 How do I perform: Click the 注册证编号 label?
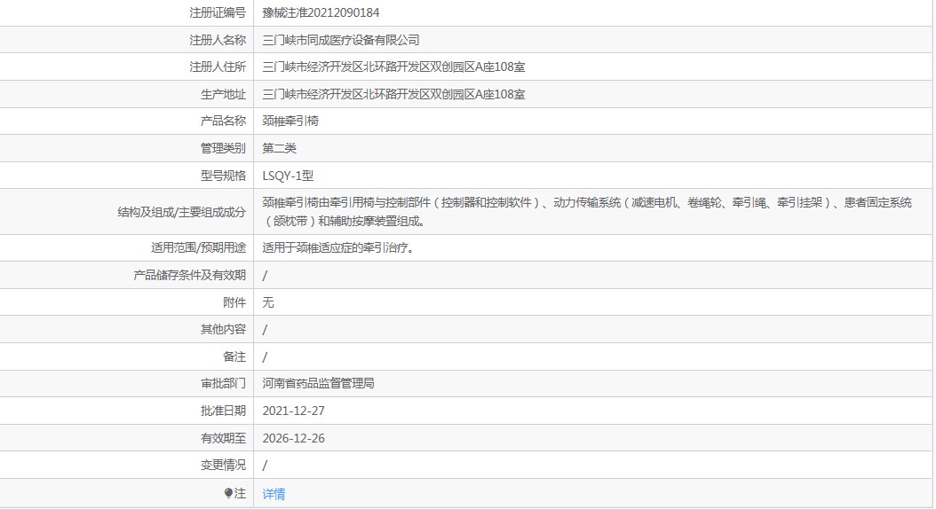218,12
